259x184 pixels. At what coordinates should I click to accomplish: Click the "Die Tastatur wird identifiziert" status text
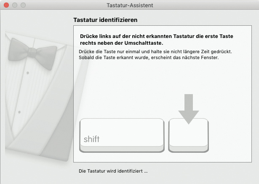113,171
